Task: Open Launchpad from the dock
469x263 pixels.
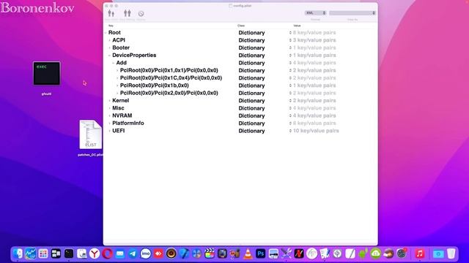Action: 43,254
